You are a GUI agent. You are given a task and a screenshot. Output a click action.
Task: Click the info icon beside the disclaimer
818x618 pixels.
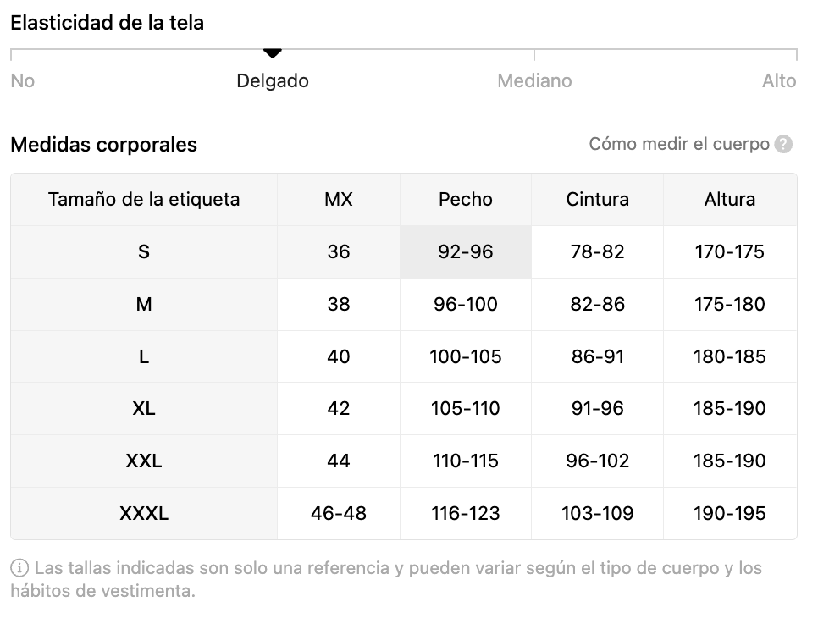(x=19, y=568)
